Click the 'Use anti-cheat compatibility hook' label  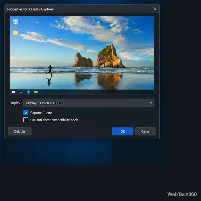54,120
